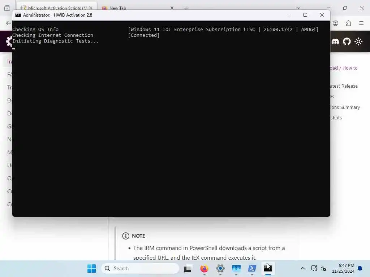Minimize the Firefox browser window
370x277 pixels.
[x=328, y=8]
